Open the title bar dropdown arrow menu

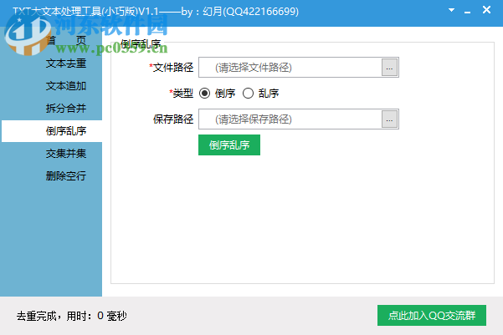(x=451, y=10)
